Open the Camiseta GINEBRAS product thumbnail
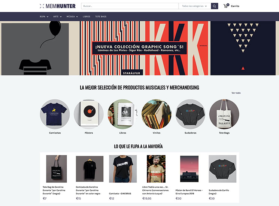 pos(123,169)
